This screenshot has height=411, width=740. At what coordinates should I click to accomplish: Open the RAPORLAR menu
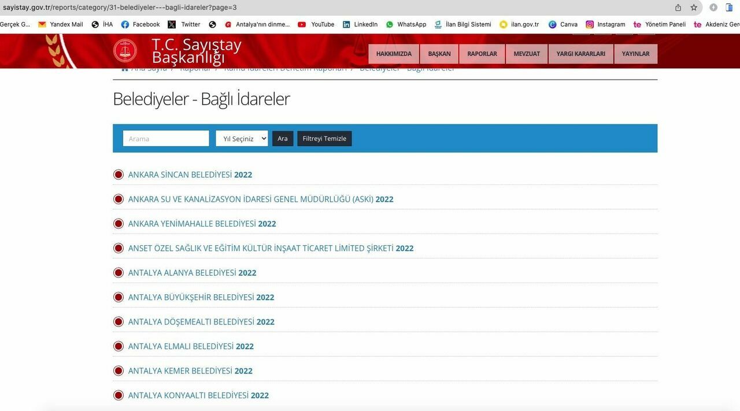(482, 54)
